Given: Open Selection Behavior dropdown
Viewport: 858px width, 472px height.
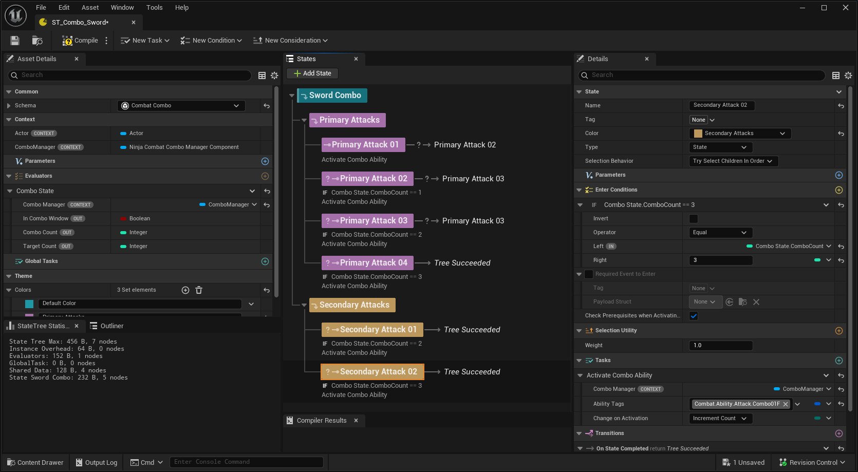Looking at the screenshot, I should 733,161.
